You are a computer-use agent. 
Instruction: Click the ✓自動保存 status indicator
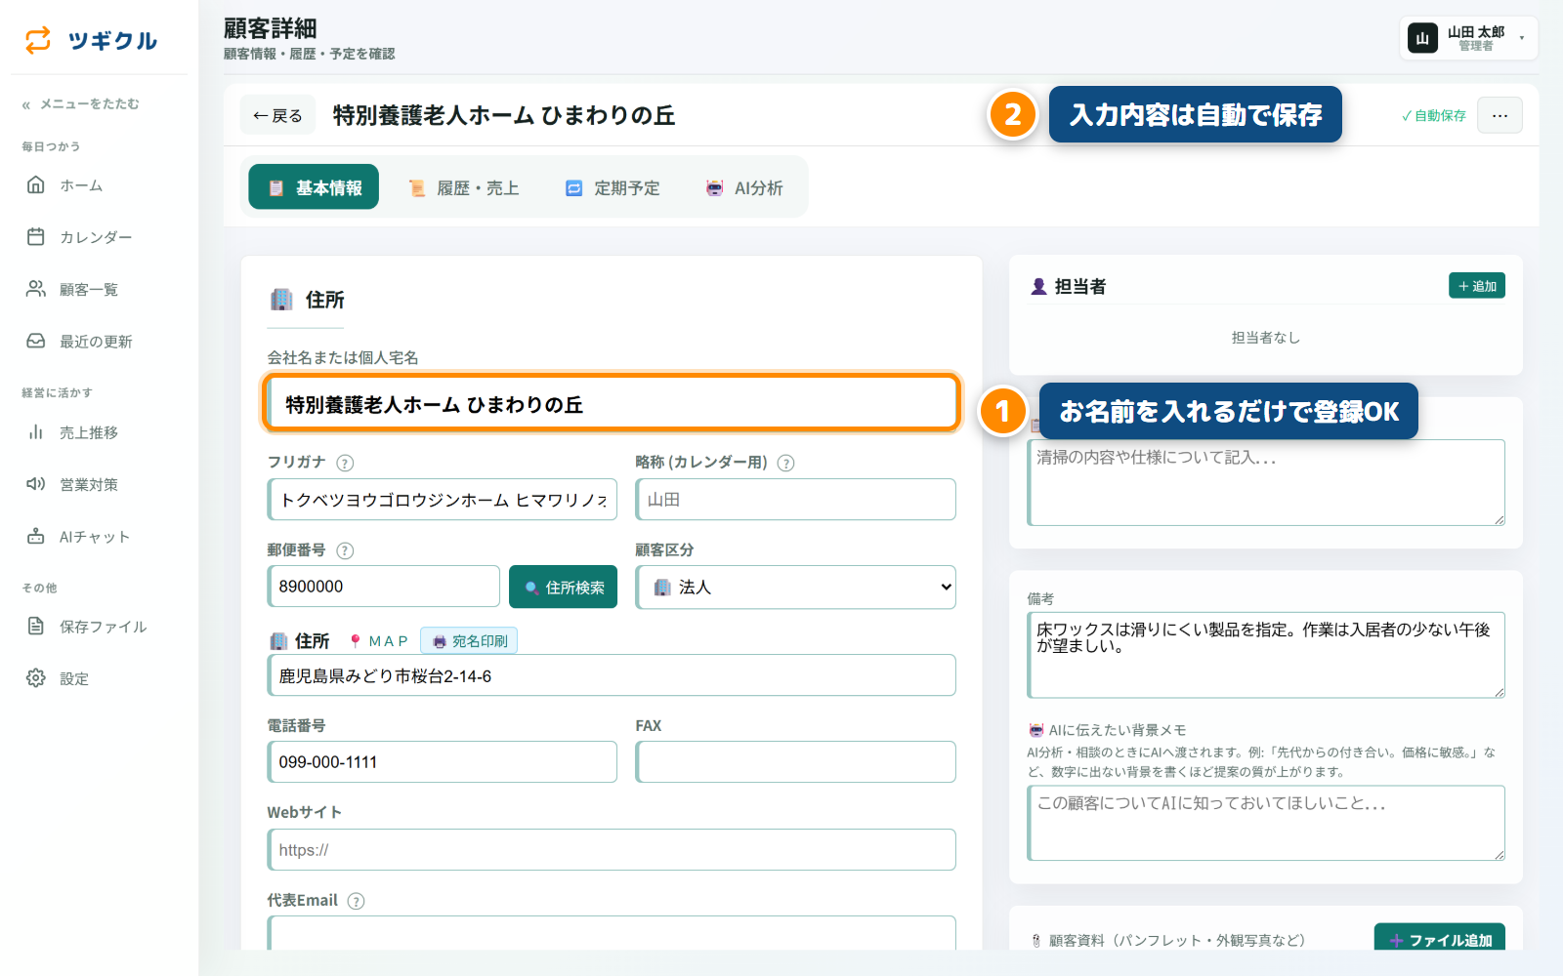(1434, 115)
